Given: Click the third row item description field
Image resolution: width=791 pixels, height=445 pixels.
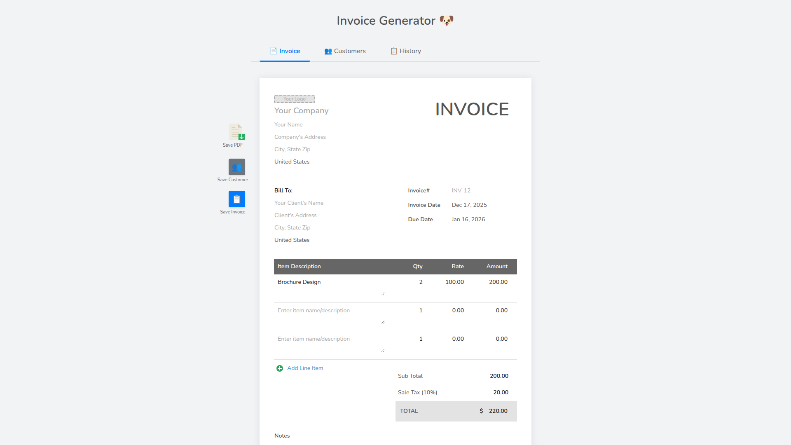Looking at the screenshot, I should point(330,344).
